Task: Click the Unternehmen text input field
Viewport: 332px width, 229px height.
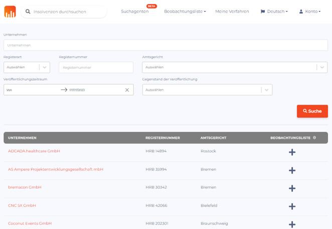Action: click(x=165, y=45)
